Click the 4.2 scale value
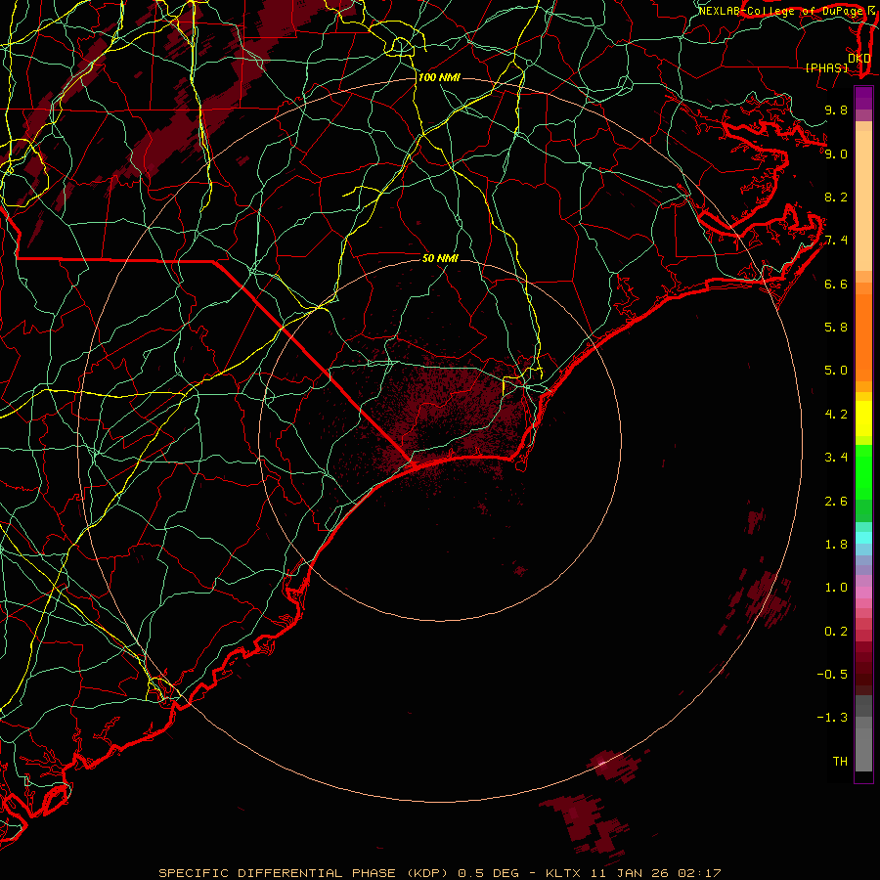Image resolution: width=880 pixels, height=880 pixels. pyautogui.click(x=836, y=415)
